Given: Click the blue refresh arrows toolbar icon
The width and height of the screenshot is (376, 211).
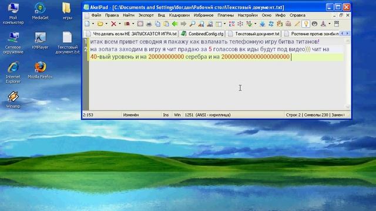Looking at the screenshot, I should point(271,23).
